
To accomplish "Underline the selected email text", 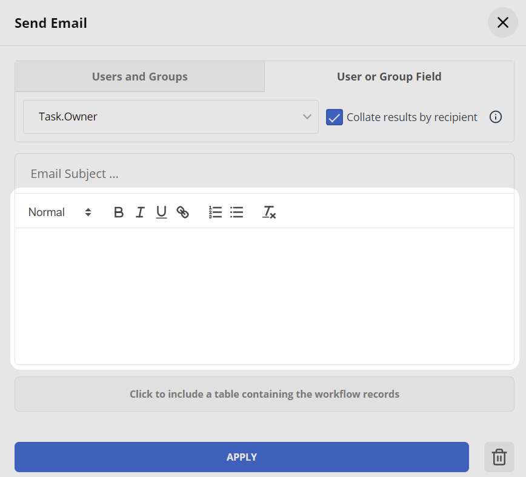I will pos(161,212).
